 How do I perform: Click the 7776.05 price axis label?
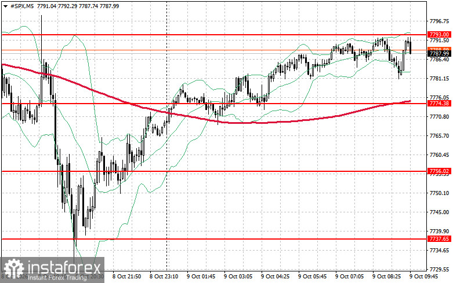439,97
